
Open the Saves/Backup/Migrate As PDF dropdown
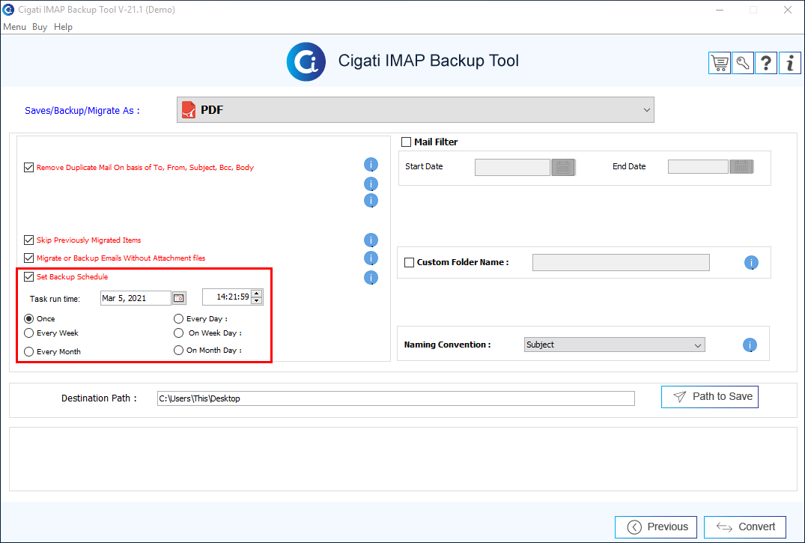416,110
